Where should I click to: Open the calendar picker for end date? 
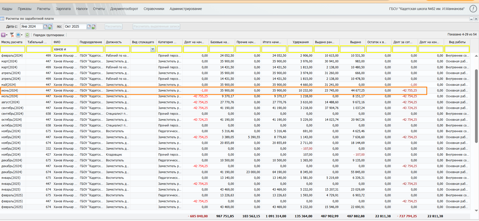click(x=89, y=26)
